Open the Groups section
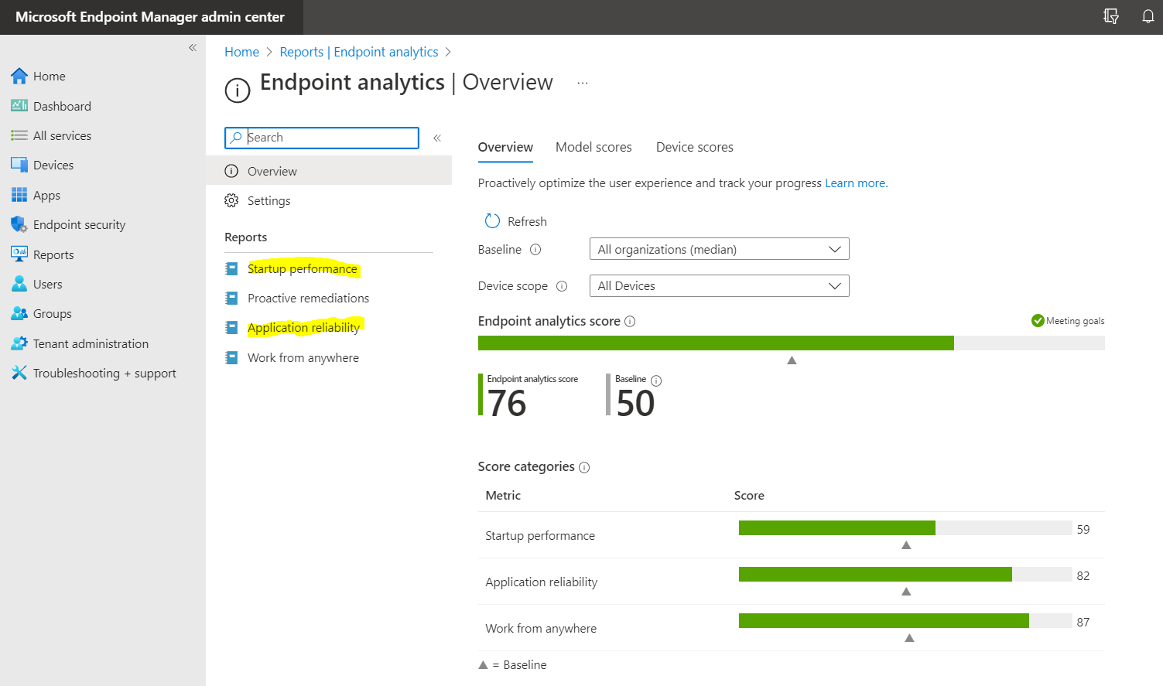The height and width of the screenshot is (686, 1163). [x=50, y=313]
